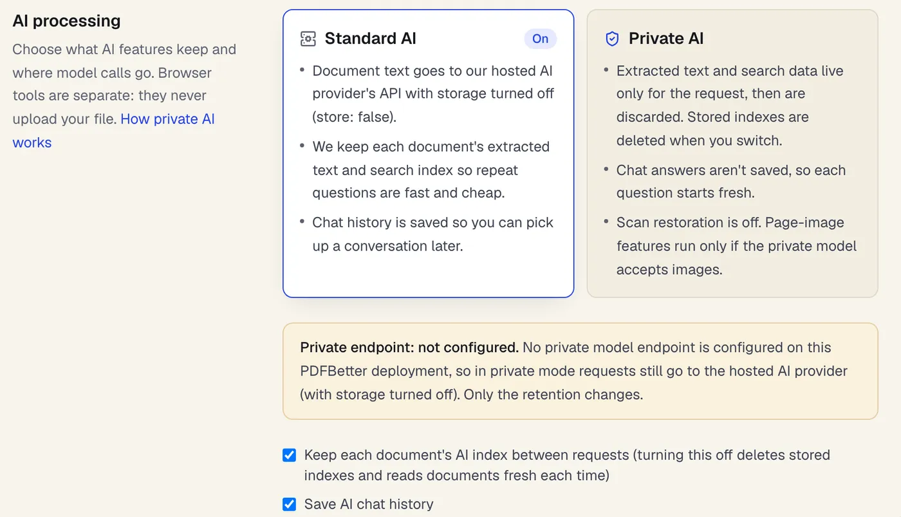Click 'Private endpoint: not configured.' bold text
The image size is (901, 517).
tap(409, 348)
